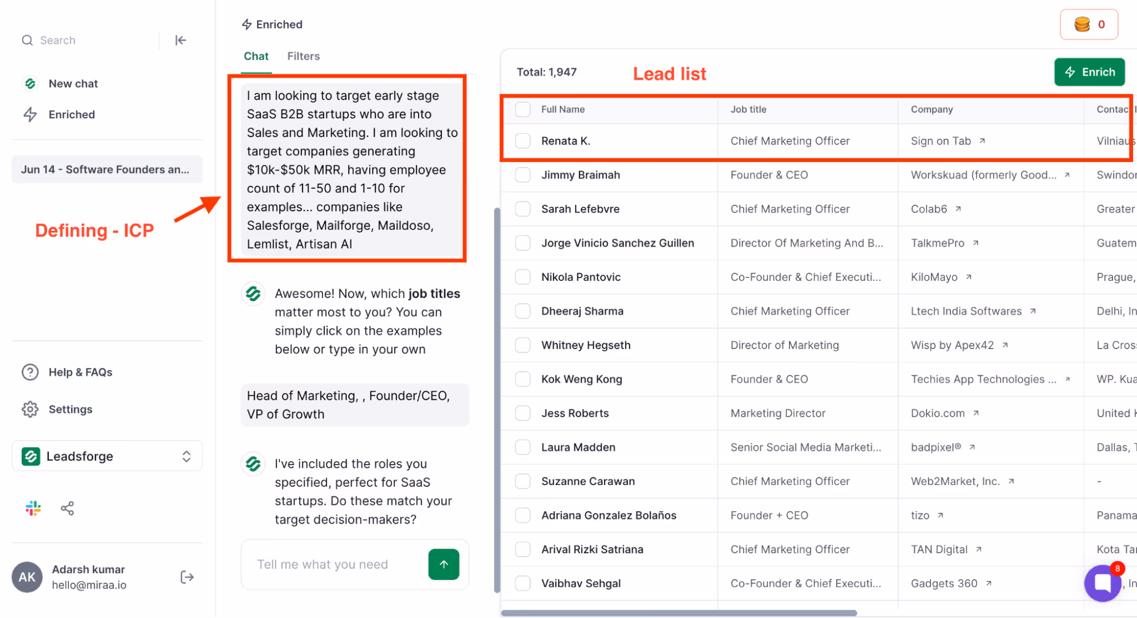
Task: Open Help & FAQs question mark icon
Action: (30, 372)
